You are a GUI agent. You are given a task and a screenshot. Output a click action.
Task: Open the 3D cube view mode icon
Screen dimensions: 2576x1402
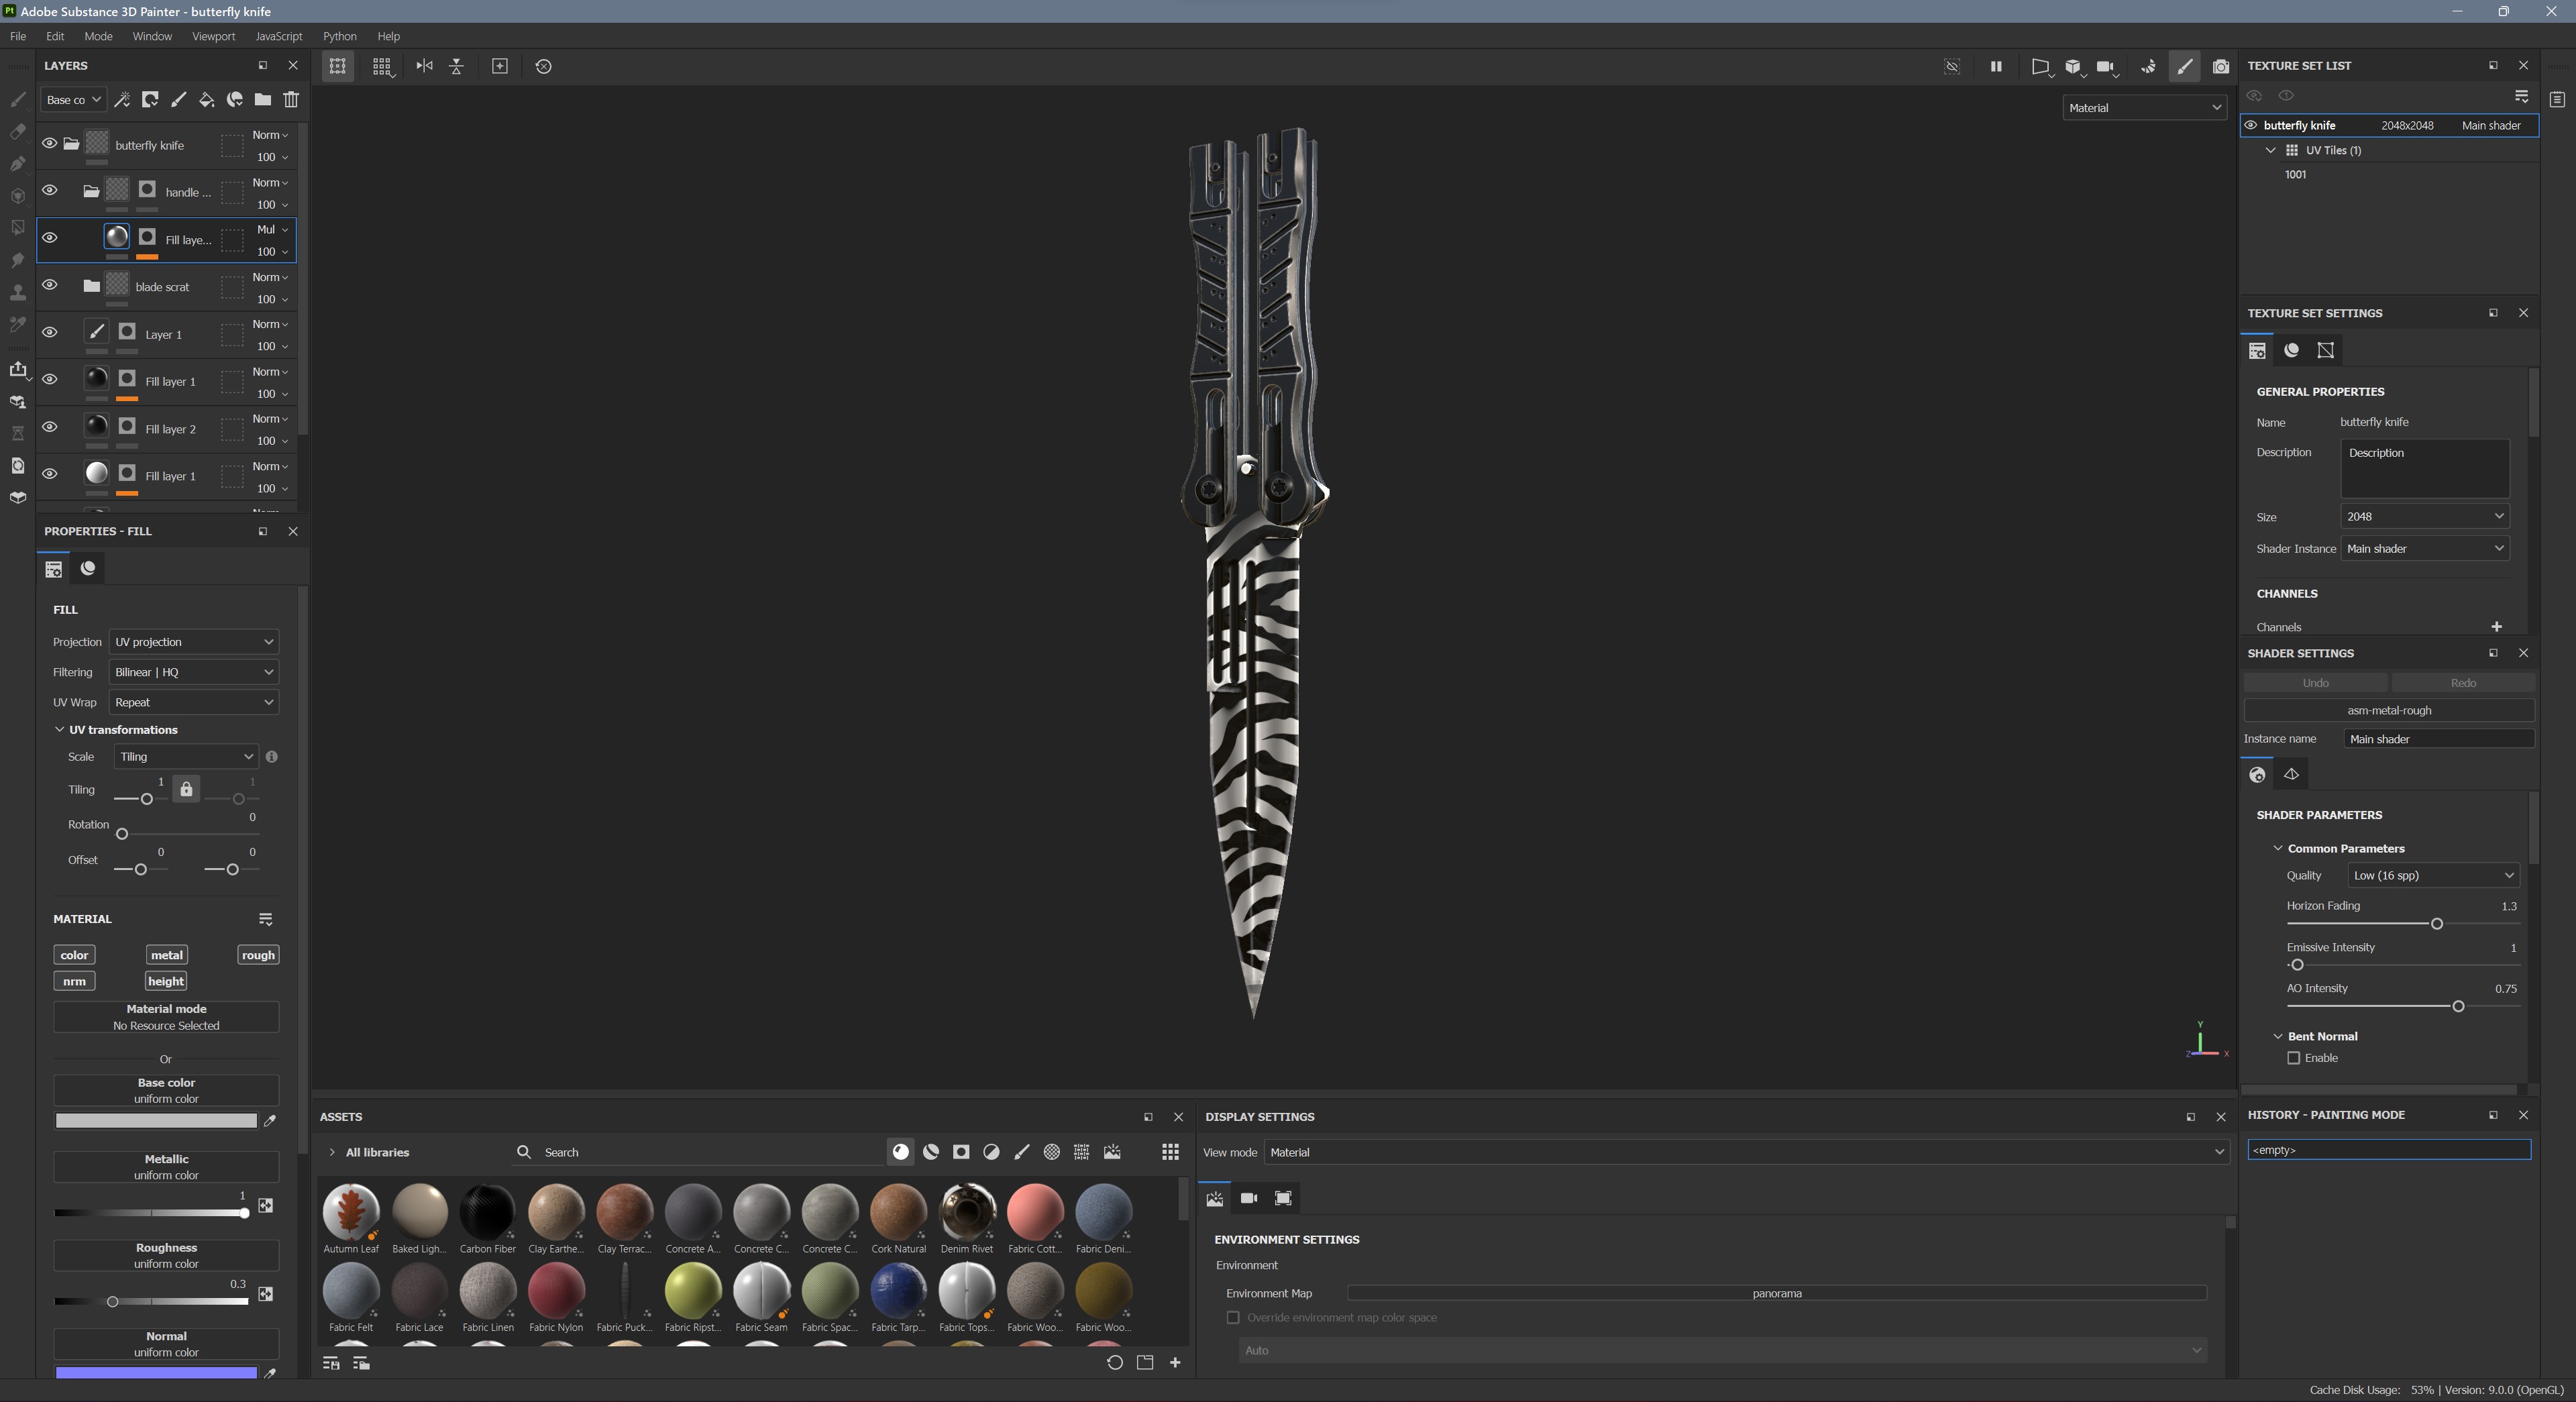coord(2073,66)
